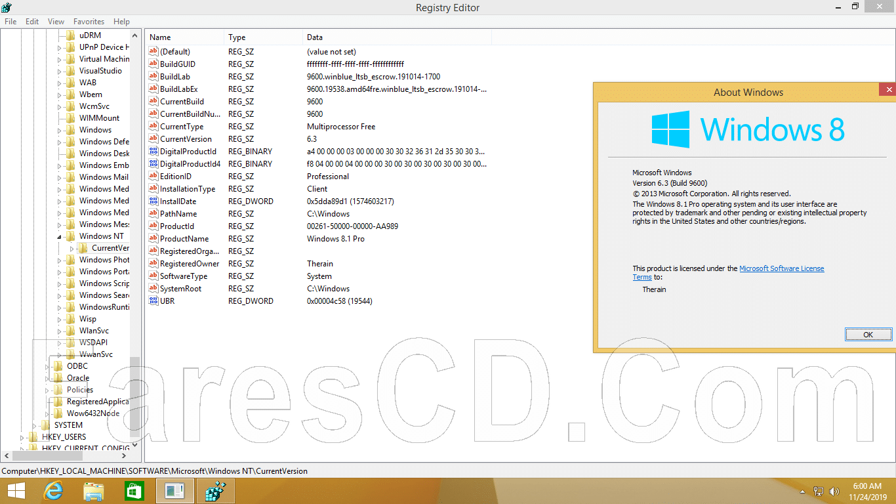Expand the ODBC key arrow
The height and width of the screenshot is (504, 896).
(x=47, y=366)
